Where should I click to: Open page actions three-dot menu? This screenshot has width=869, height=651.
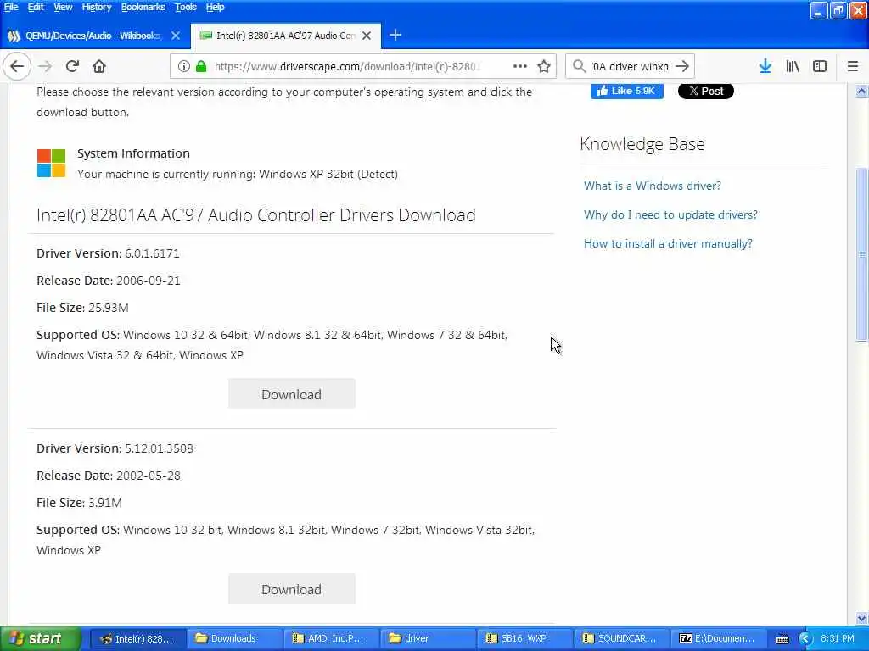coord(520,66)
